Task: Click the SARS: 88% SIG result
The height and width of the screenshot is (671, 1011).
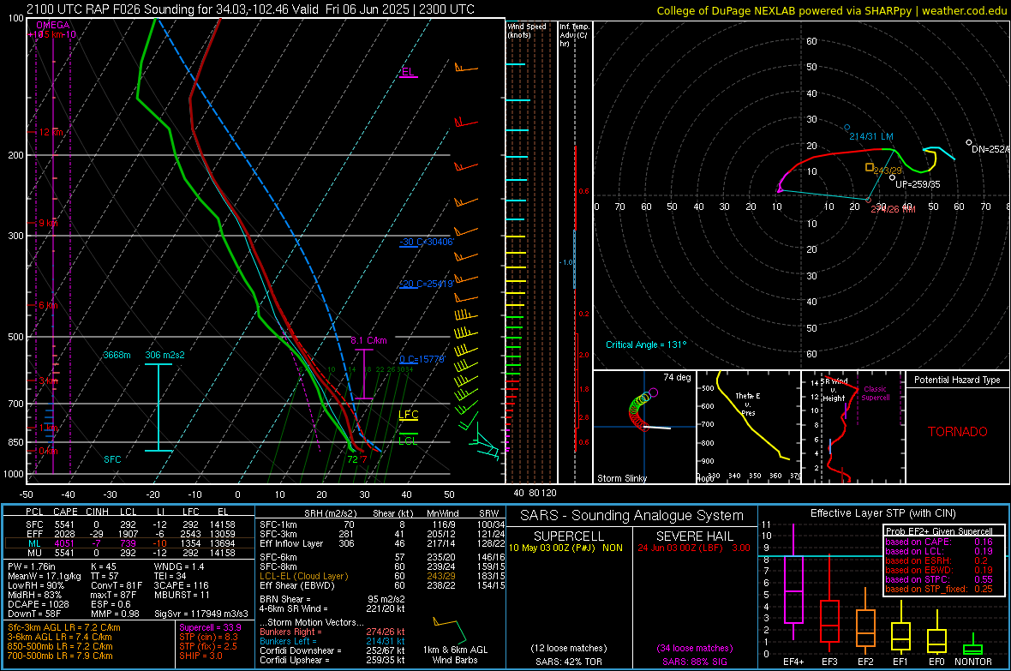Action: coord(694,662)
